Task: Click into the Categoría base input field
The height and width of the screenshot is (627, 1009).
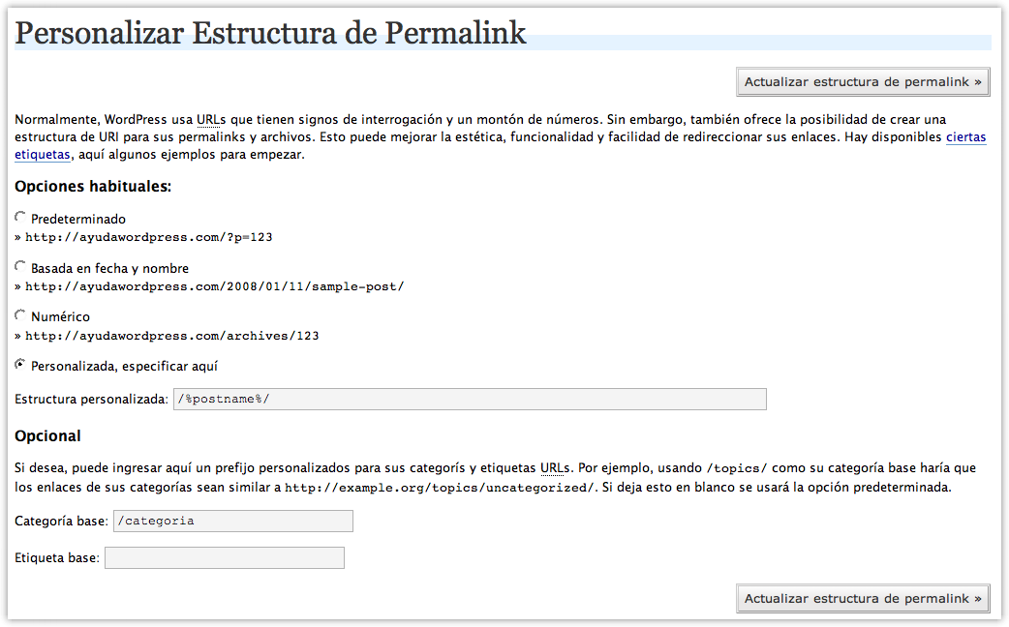Action: [x=233, y=521]
